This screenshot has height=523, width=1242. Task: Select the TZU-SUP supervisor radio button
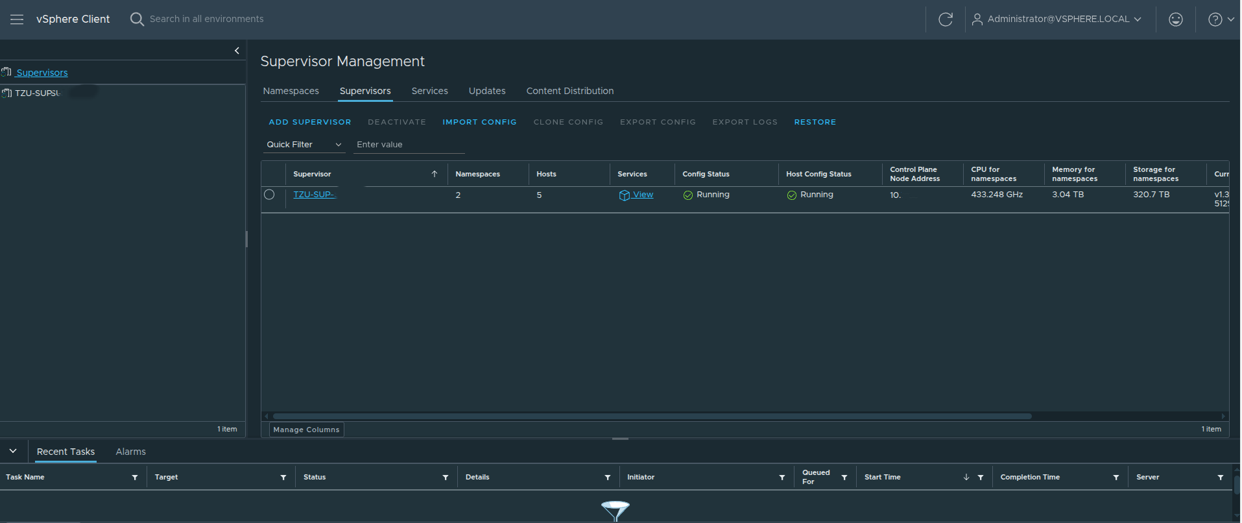269,195
